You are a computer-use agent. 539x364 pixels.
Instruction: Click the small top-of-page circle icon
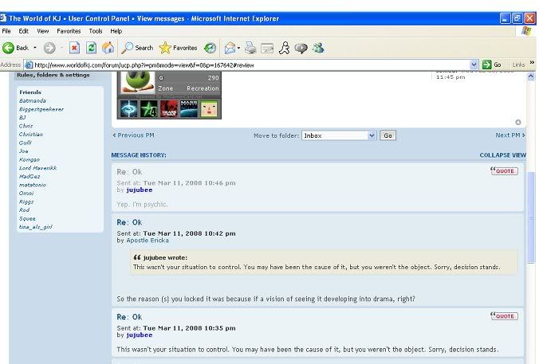[x=518, y=122]
